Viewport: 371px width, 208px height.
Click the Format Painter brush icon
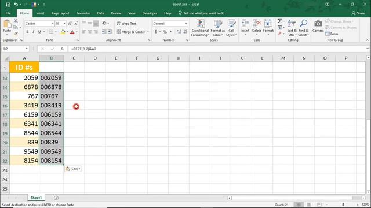pos(16,34)
